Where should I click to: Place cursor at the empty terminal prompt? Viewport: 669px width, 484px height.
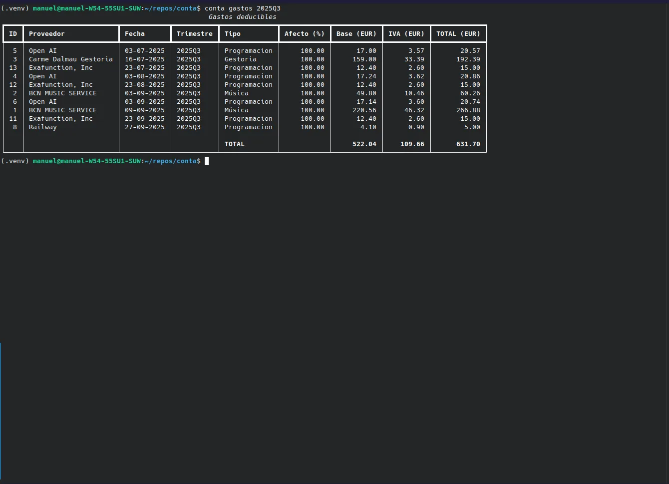point(207,161)
